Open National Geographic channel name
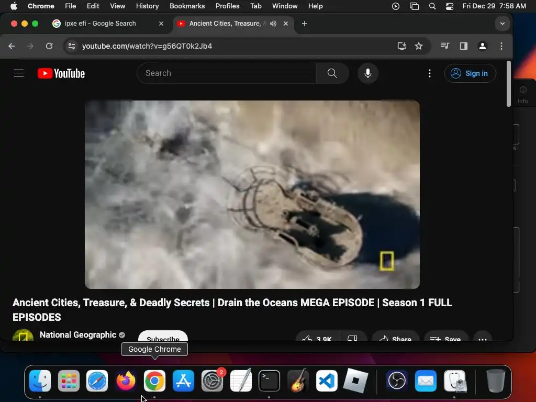 [x=78, y=334]
